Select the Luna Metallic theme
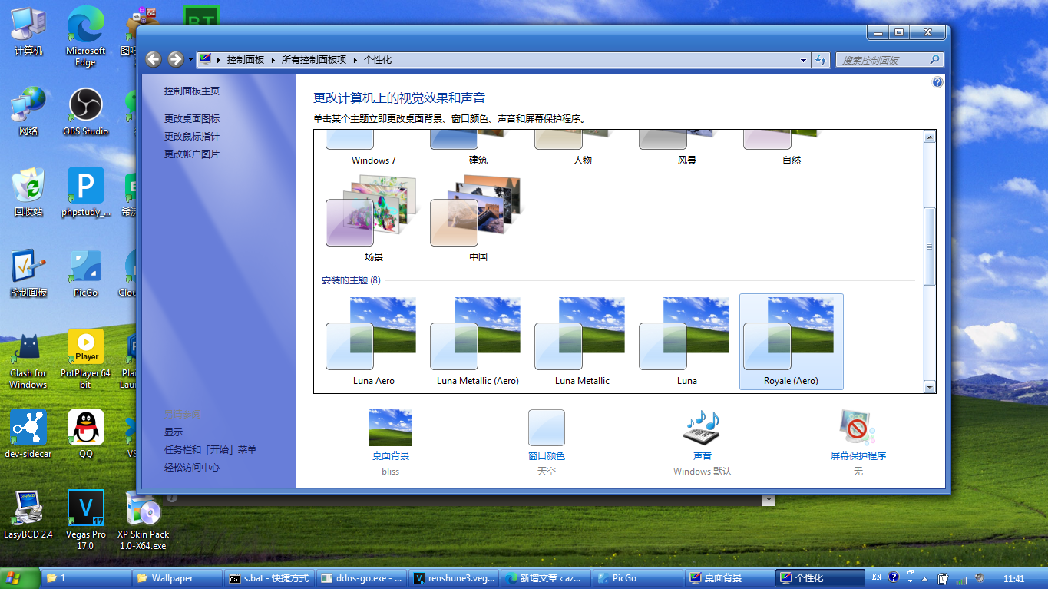Viewport: 1048px width, 589px height. (582, 342)
